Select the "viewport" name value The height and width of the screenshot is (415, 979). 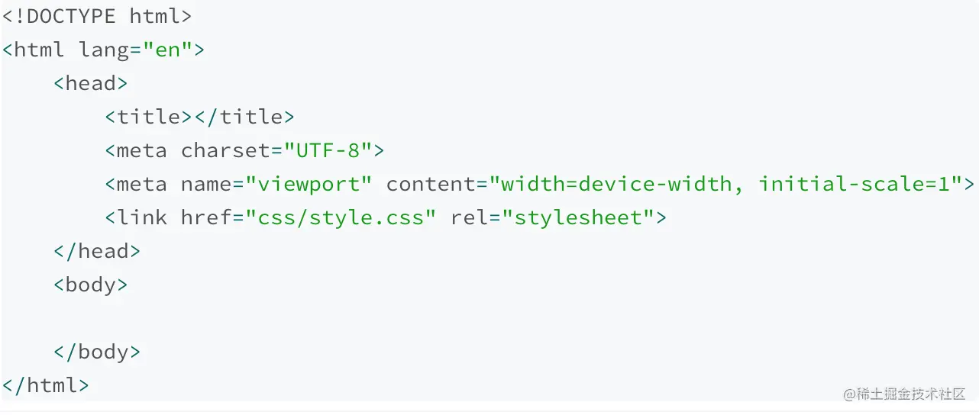pos(315,184)
